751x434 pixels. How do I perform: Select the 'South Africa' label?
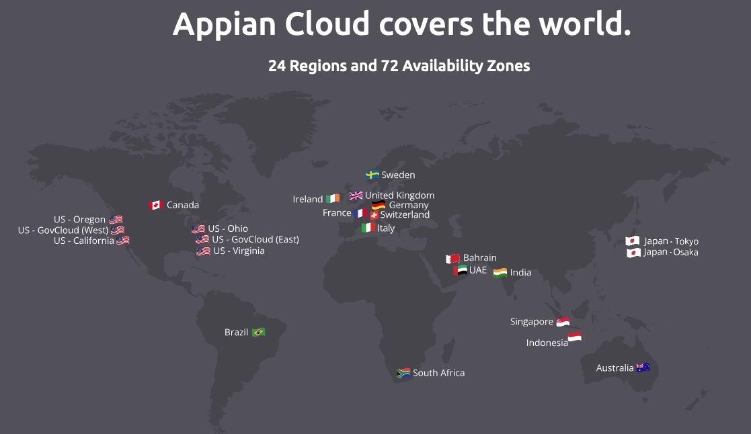439,373
